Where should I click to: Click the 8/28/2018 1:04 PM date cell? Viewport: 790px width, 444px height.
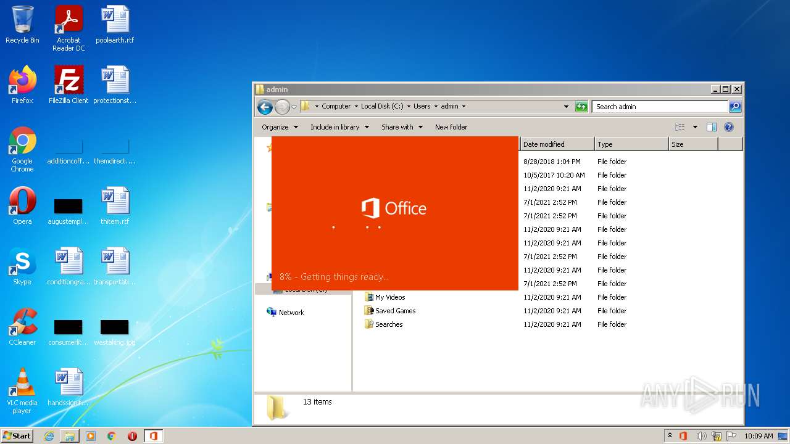(552, 162)
